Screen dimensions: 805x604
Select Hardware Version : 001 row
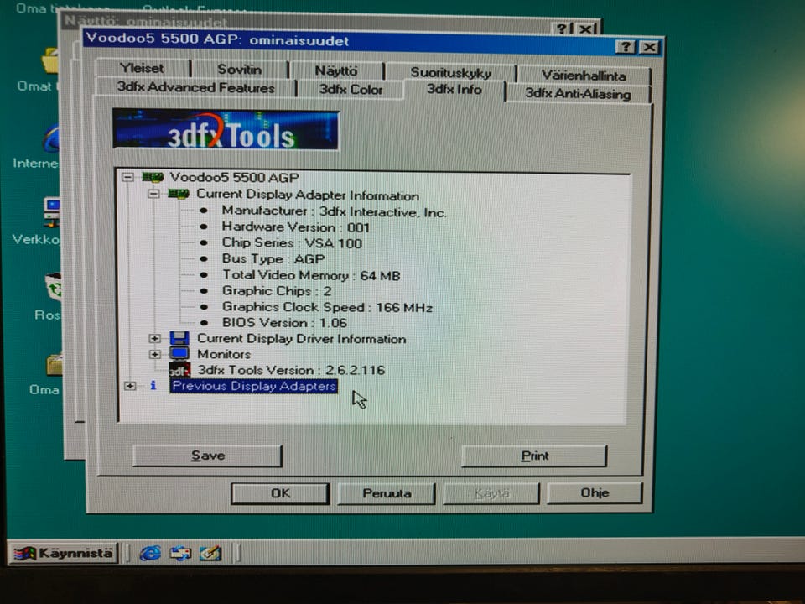[x=296, y=227]
